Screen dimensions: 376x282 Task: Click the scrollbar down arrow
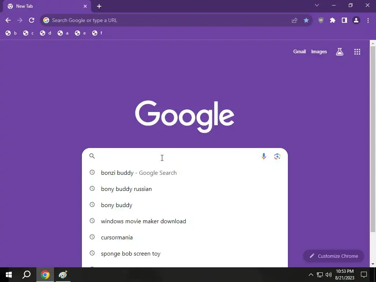click(373, 264)
